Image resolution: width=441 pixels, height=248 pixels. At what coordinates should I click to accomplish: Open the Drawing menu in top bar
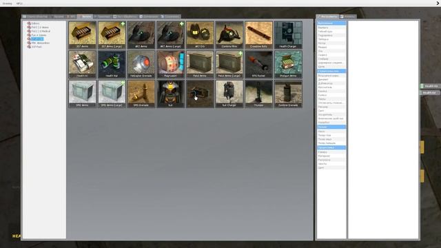click(x=8, y=3)
